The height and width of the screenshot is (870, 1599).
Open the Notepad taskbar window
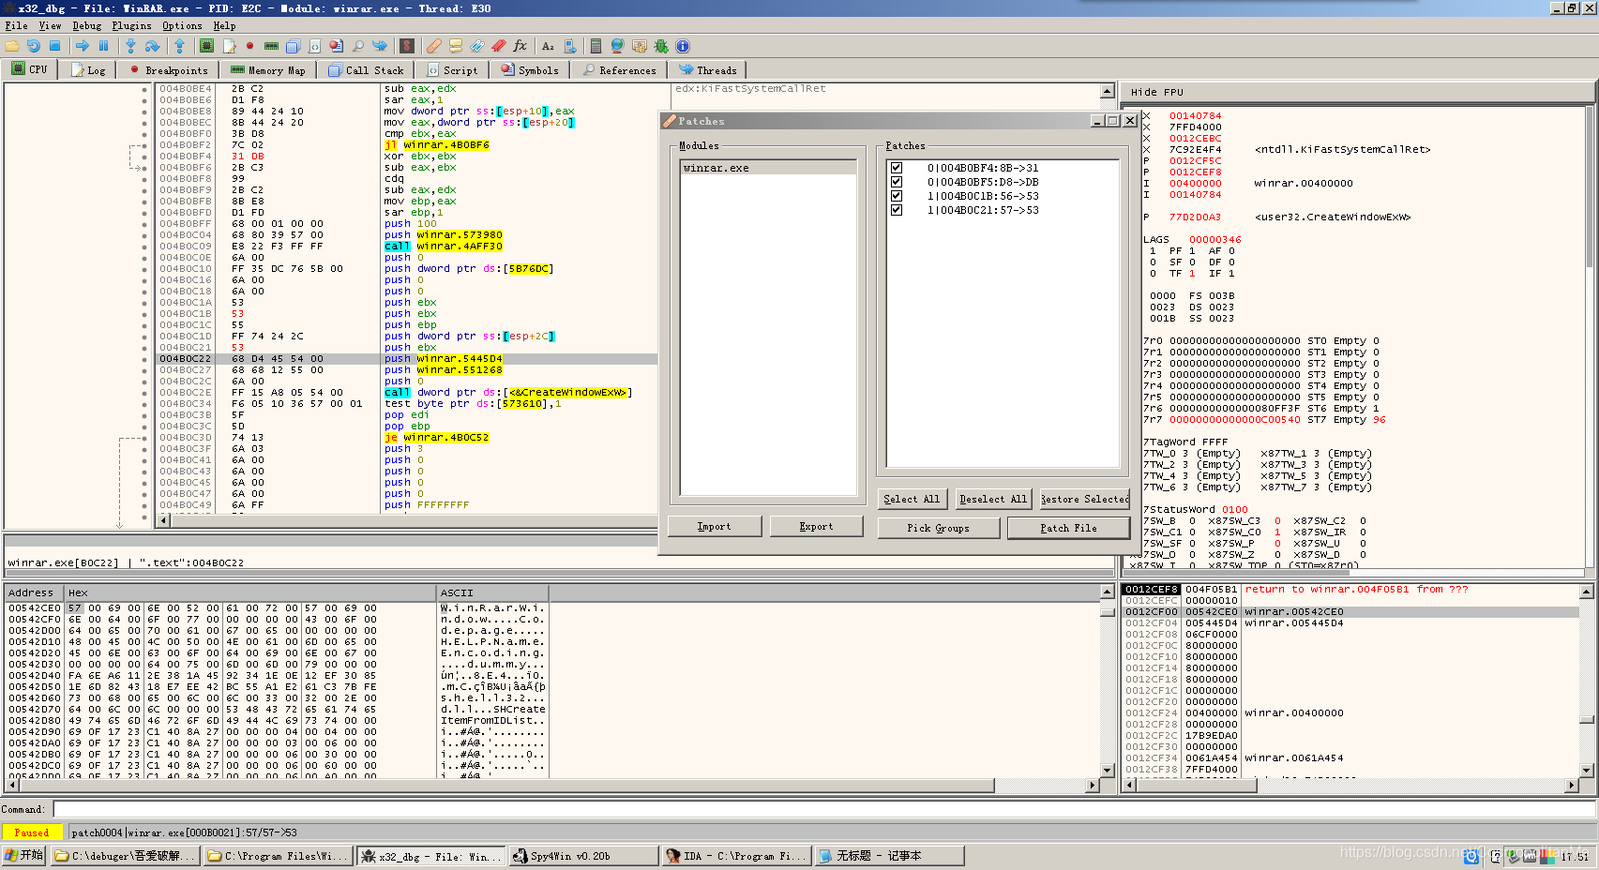(x=889, y=856)
